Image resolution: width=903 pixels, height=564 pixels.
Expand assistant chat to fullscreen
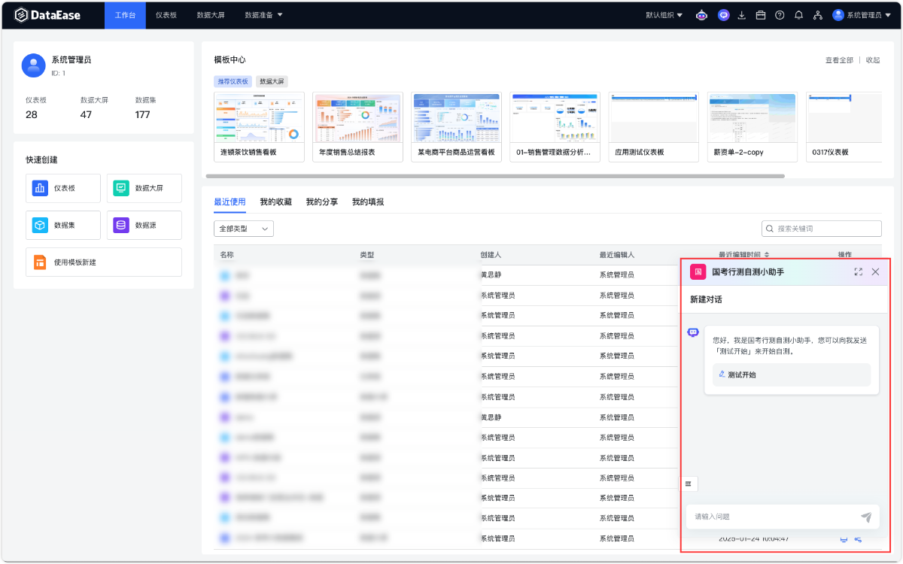(859, 272)
